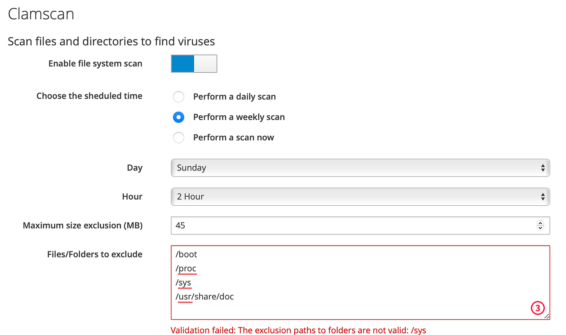Click the Hour dropdown arrow icon
Viewport: 566px width, 335px height.
tap(543, 197)
